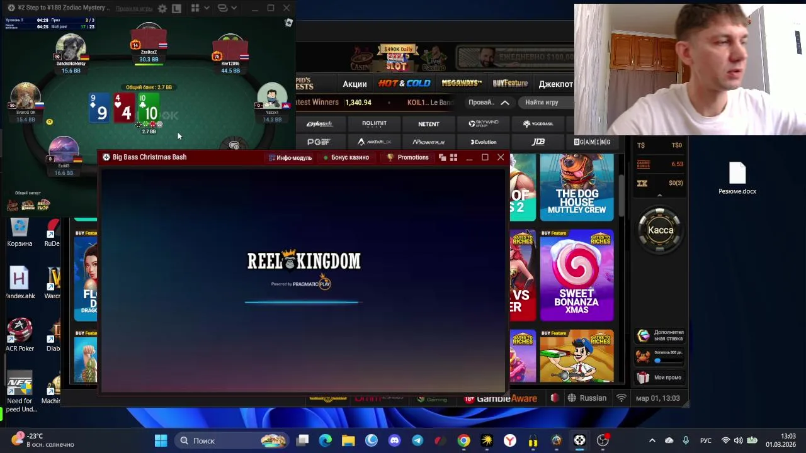Expand dropdown arrow next to stacked tables icon
Viewport: 806px width, 453px height.
(234, 8)
